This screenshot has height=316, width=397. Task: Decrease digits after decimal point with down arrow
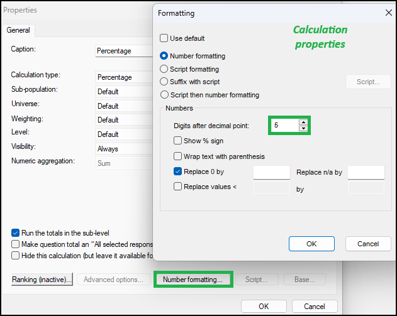click(303, 128)
